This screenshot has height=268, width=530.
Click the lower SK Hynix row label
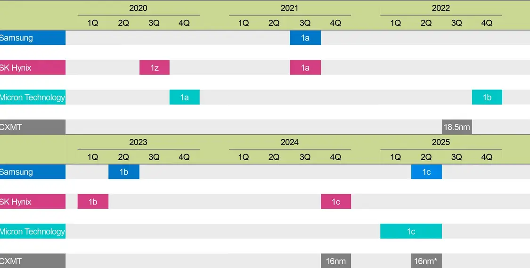(x=33, y=202)
